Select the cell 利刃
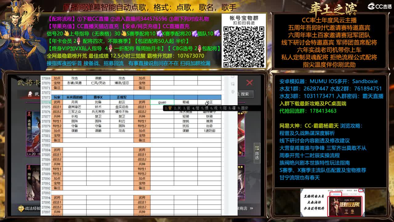394x222 pixels. click(x=122, y=121)
